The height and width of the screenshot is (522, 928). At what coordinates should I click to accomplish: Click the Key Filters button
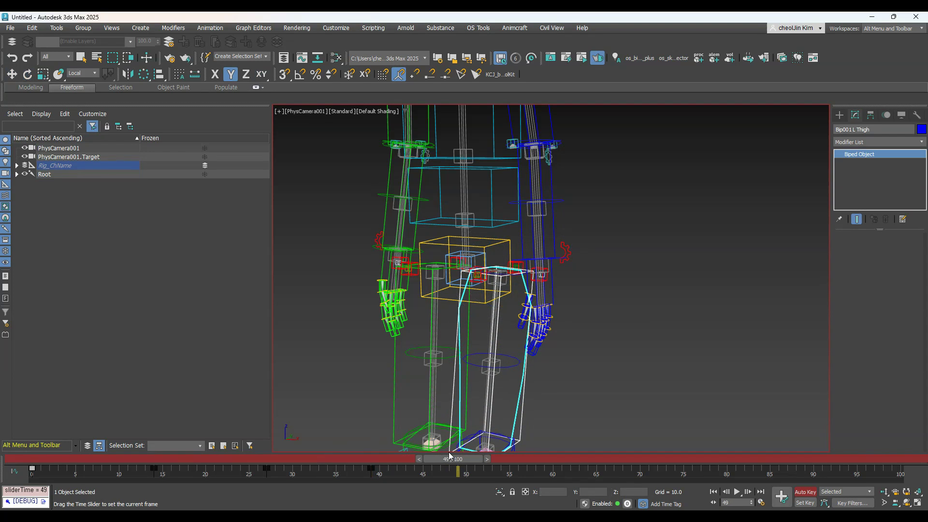pyautogui.click(x=853, y=503)
